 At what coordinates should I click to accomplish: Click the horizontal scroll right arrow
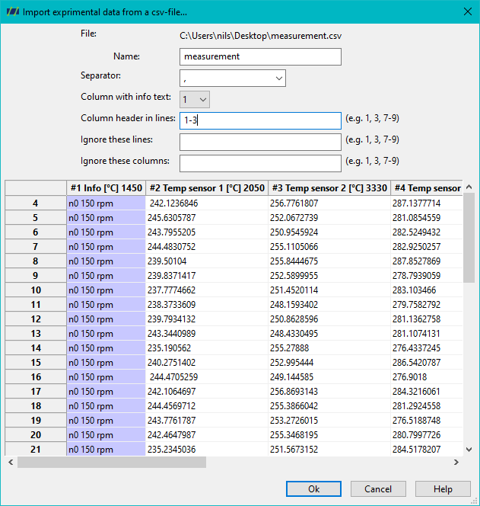(x=456, y=462)
